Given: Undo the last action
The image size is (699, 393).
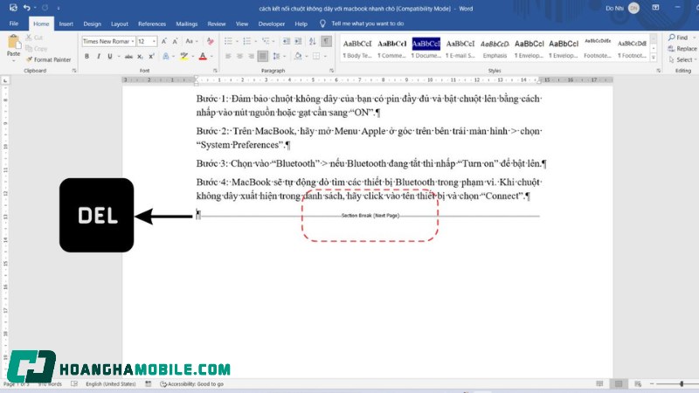Looking at the screenshot, I should pos(27,8).
